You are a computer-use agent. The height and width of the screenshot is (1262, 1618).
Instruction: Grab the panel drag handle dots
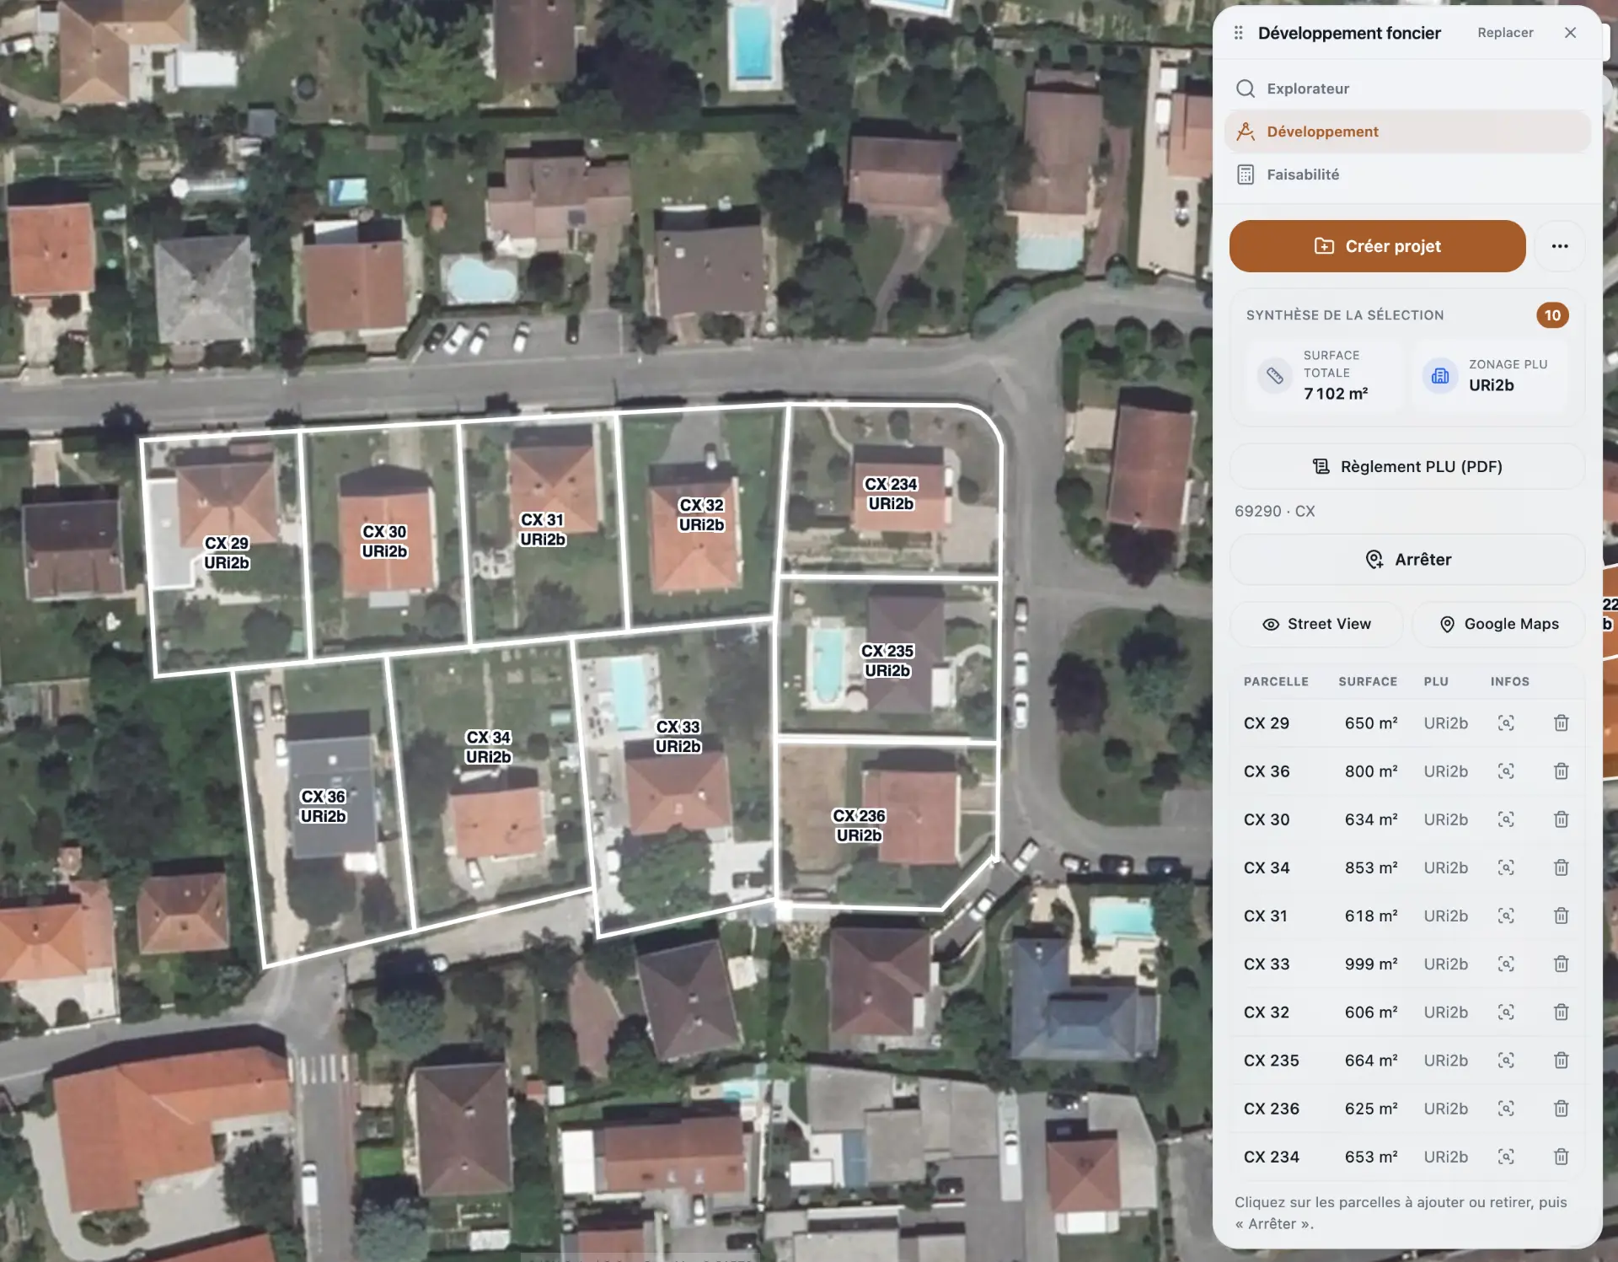1238,33
